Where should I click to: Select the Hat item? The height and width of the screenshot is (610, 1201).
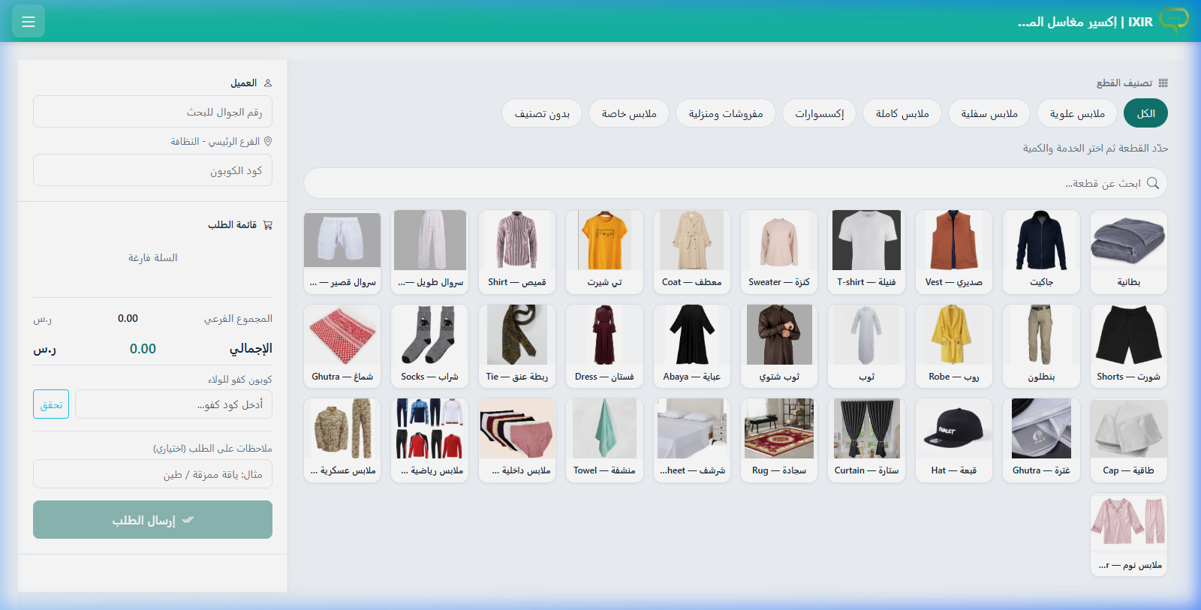[x=953, y=440]
